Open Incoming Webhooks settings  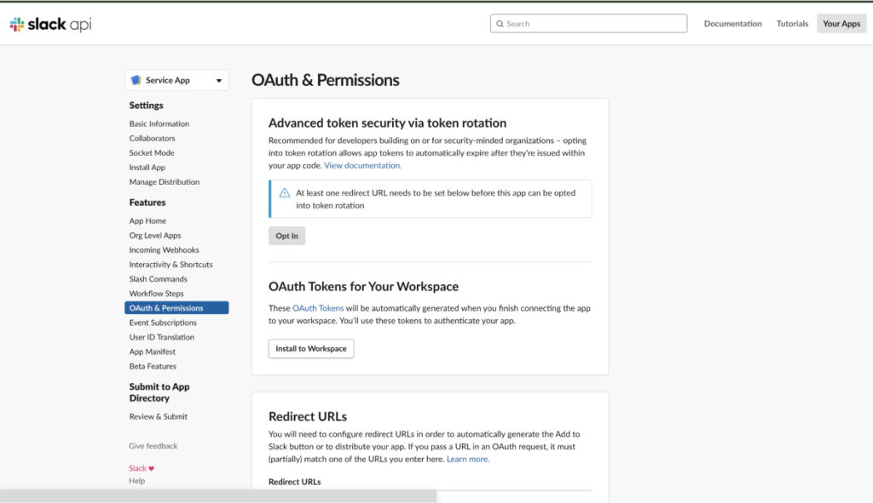[164, 250]
